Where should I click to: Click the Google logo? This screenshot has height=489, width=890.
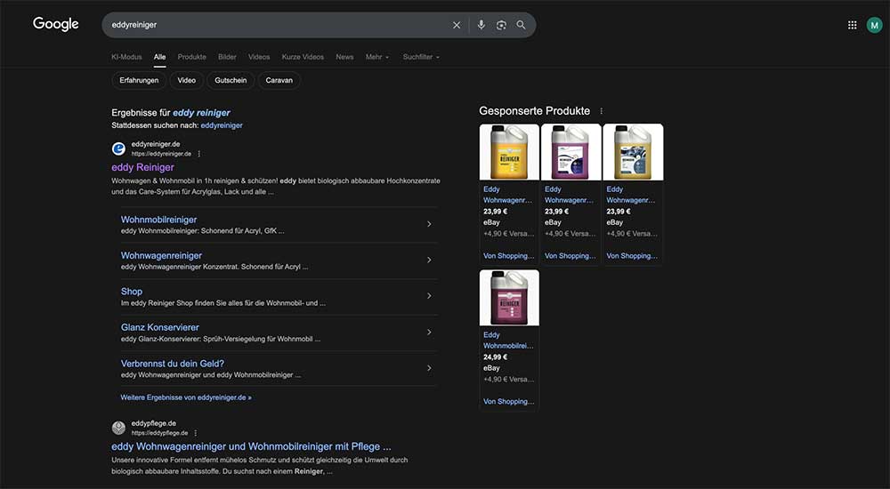(56, 24)
